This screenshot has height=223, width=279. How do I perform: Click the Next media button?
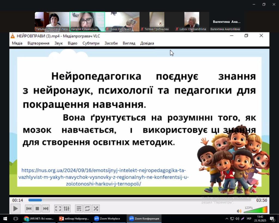(x=46, y=209)
